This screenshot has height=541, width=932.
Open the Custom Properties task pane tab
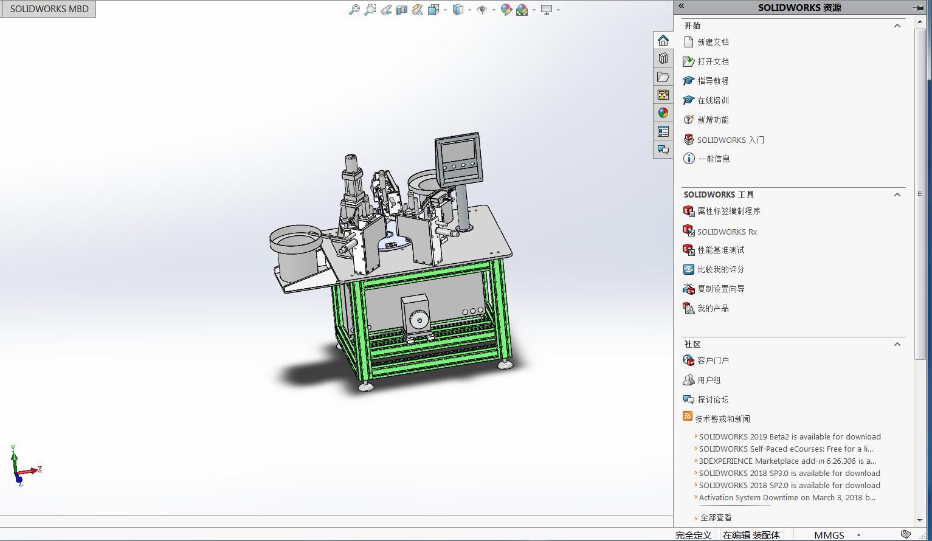663,131
